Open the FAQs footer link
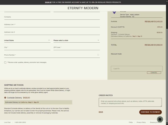 click(x=131, y=122)
